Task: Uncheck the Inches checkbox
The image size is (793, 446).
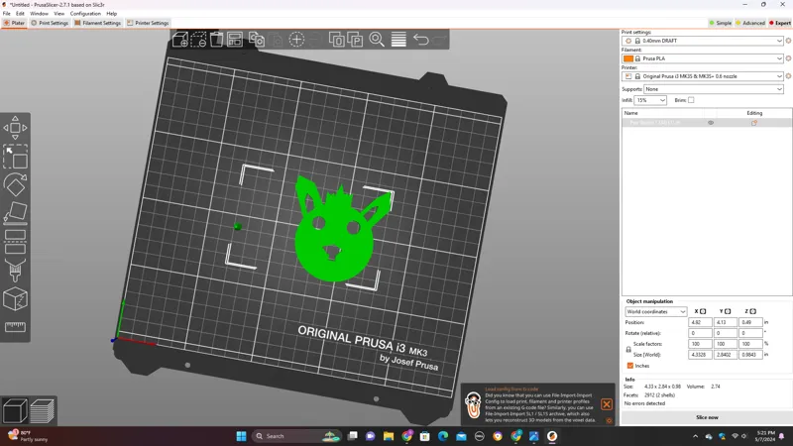Action: (630, 366)
